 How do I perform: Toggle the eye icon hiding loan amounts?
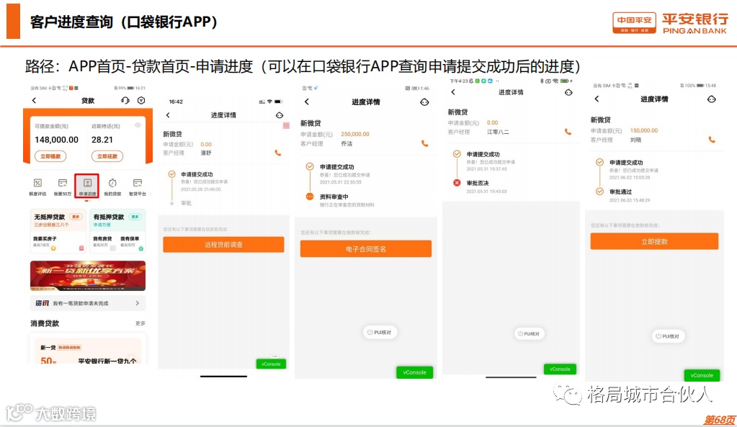138,125
